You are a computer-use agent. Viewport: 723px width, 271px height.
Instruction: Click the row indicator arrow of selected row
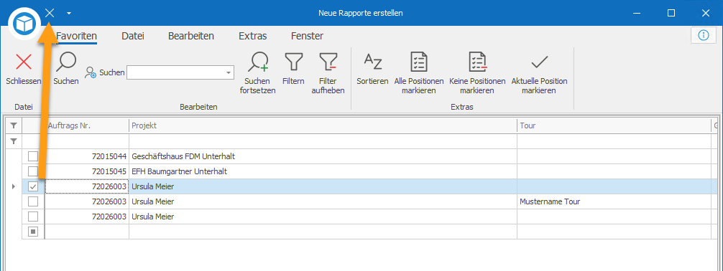[x=13, y=186]
